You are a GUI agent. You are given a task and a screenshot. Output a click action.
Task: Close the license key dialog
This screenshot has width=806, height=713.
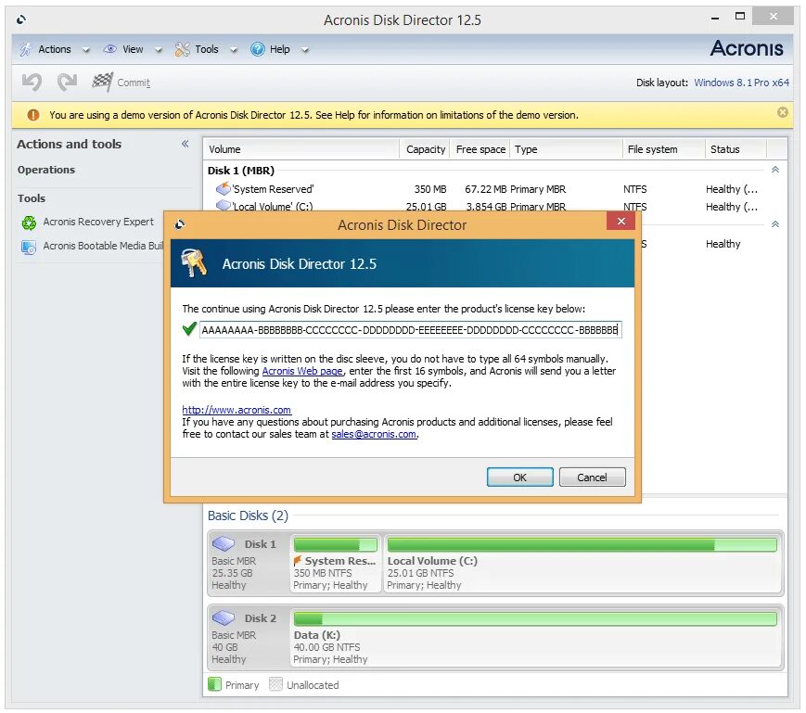point(620,222)
